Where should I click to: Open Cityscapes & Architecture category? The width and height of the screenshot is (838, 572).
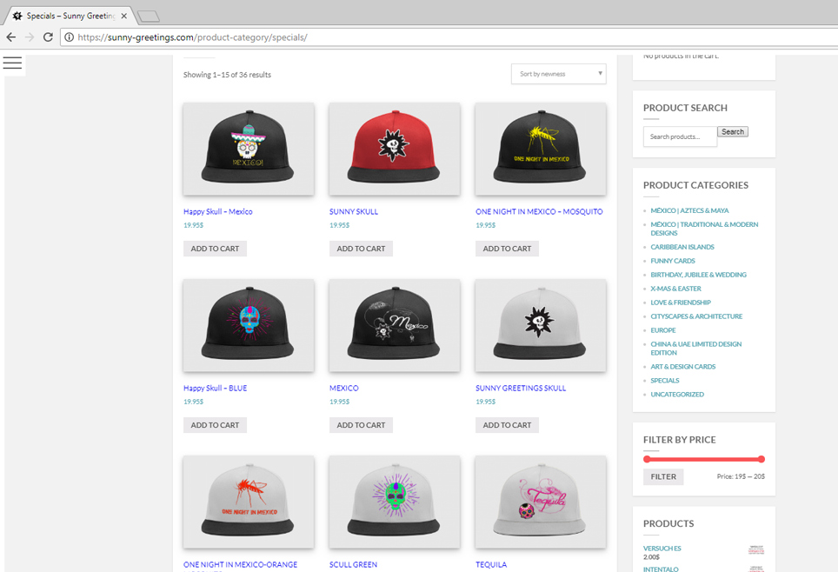(696, 316)
